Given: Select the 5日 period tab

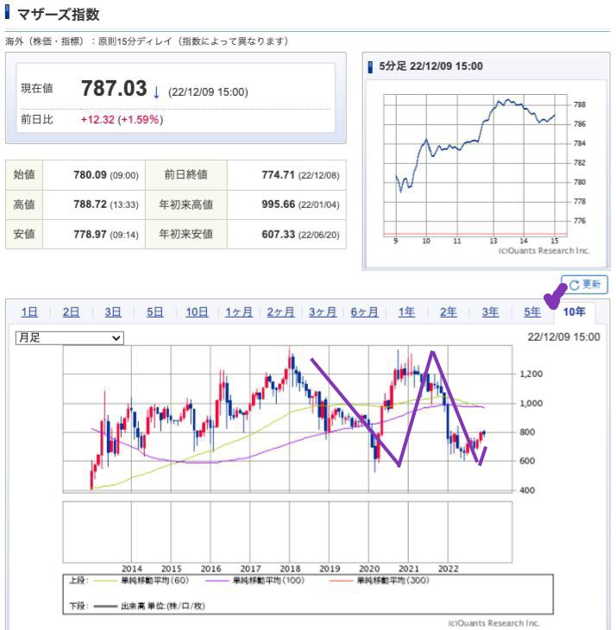Looking at the screenshot, I should coord(154,312).
